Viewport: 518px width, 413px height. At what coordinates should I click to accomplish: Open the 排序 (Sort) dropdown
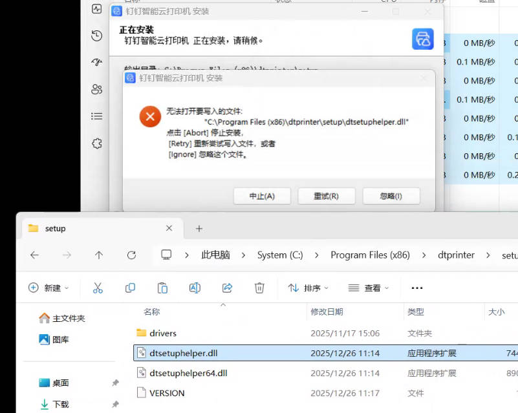[308, 288]
